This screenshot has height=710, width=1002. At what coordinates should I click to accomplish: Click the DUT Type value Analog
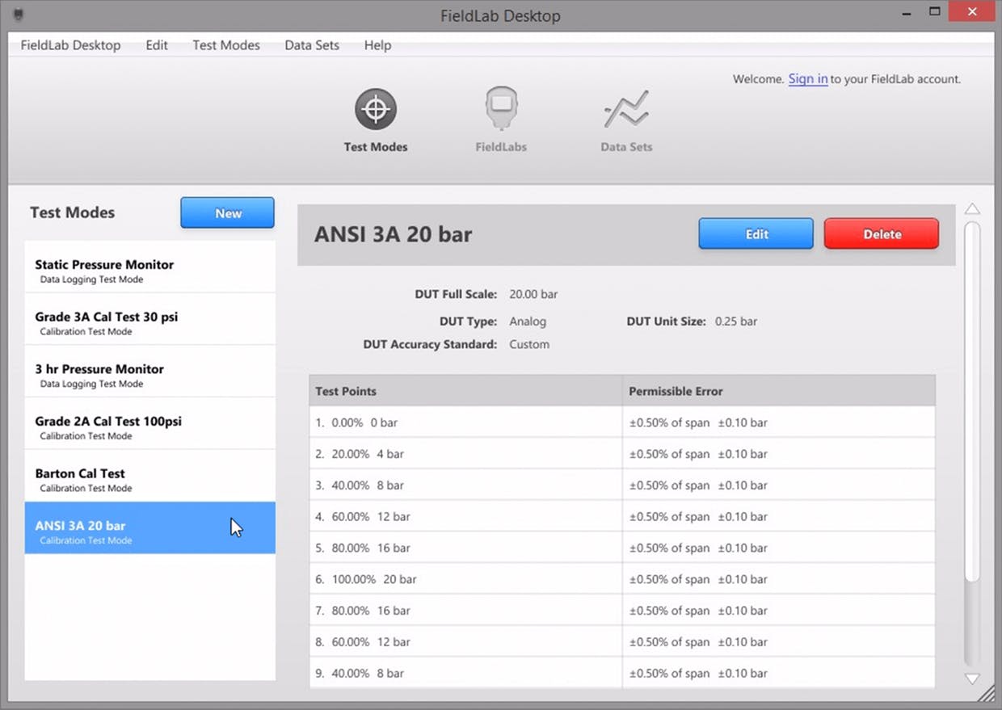[528, 321]
